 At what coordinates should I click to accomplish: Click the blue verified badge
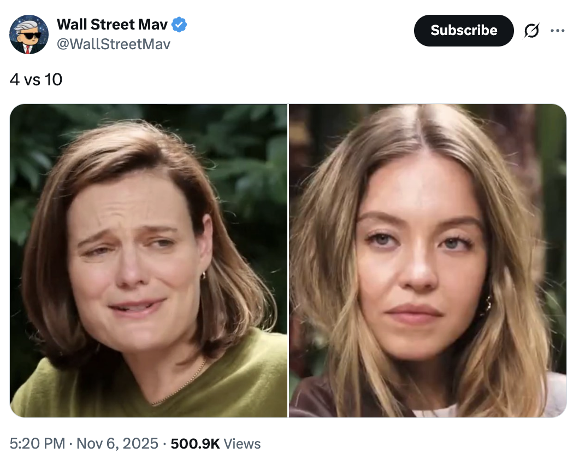pos(180,25)
